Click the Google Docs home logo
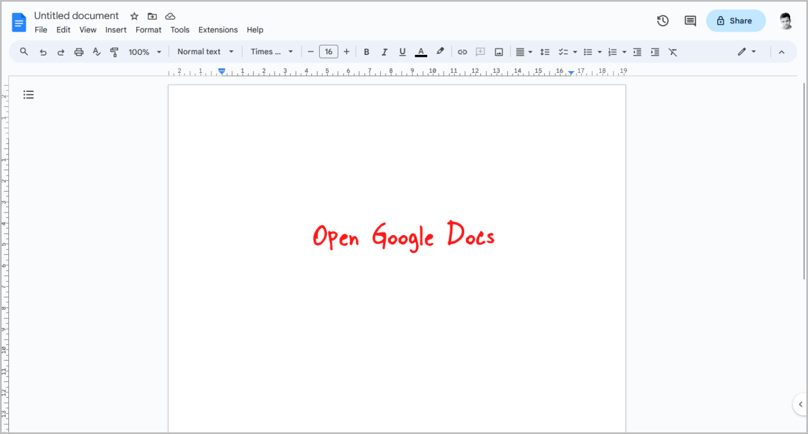Screen dimensions: 808x434 (x=19, y=23)
